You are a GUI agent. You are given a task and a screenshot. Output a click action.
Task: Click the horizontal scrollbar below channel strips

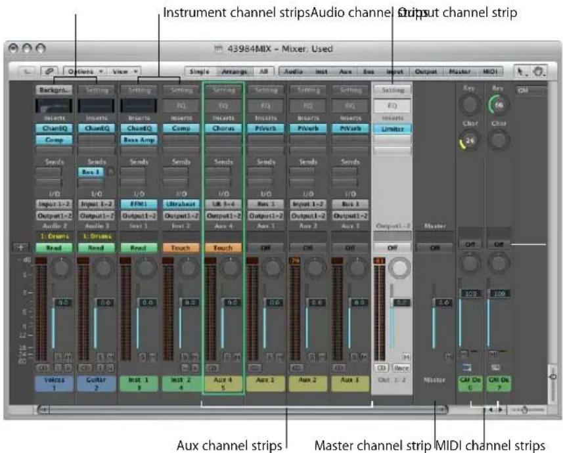click(242, 409)
